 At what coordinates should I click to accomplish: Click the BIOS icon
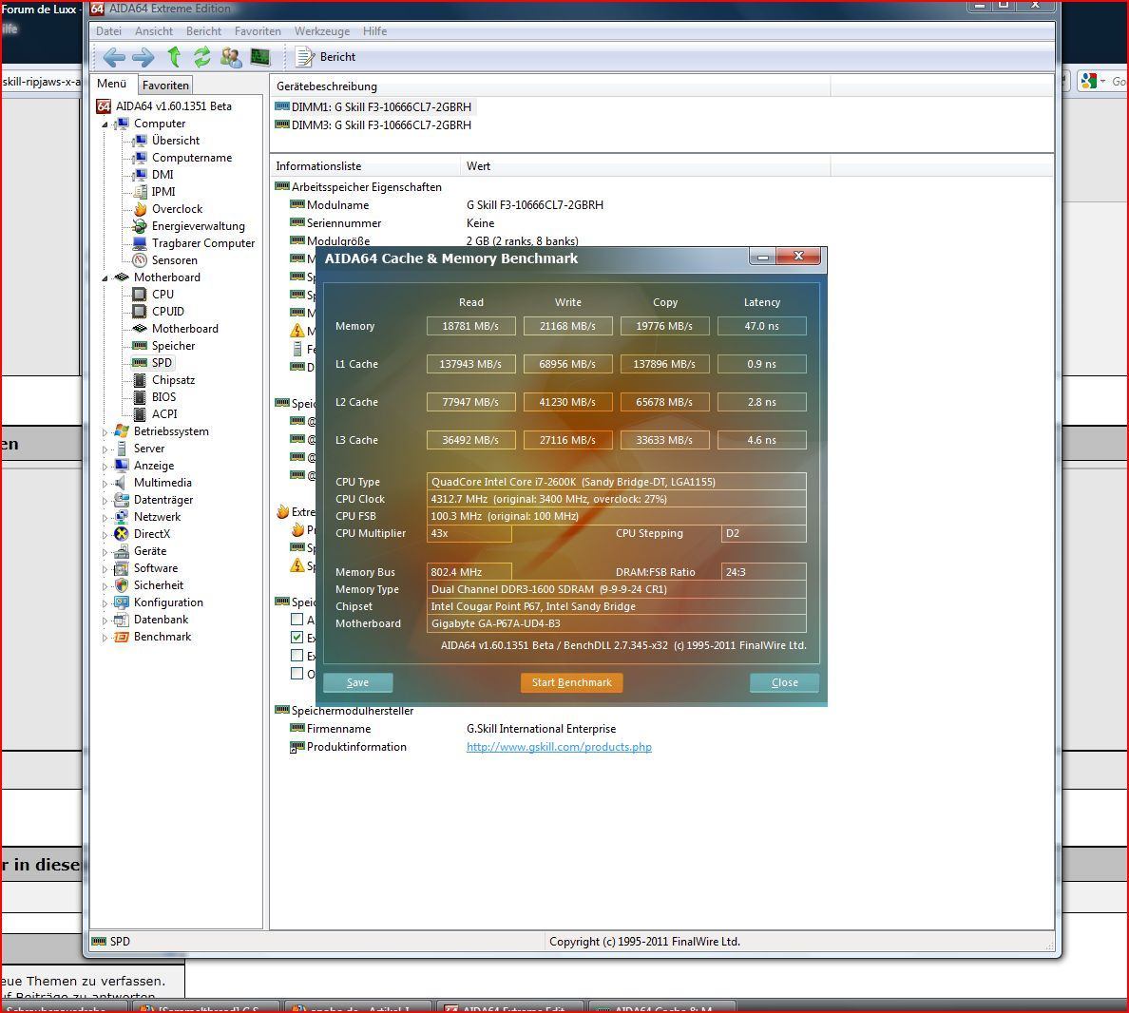tap(140, 397)
